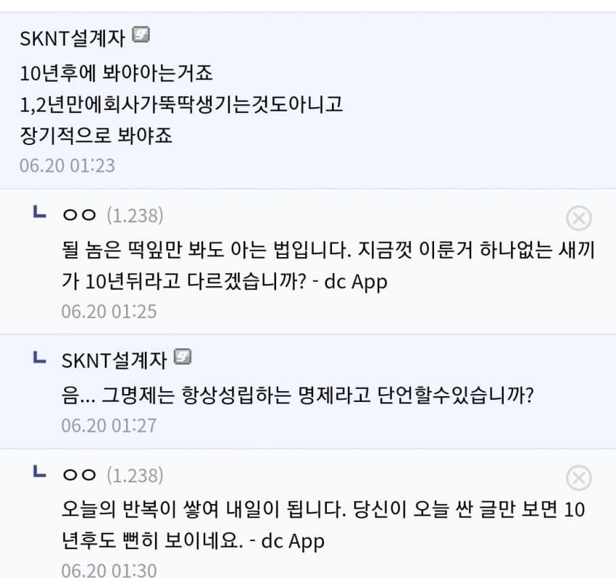Click "dc App" tag in the 01:25 reply

pyautogui.click(x=355, y=282)
